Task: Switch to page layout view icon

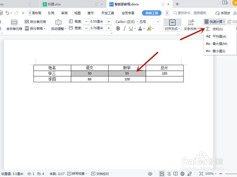Action: (162, 174)
